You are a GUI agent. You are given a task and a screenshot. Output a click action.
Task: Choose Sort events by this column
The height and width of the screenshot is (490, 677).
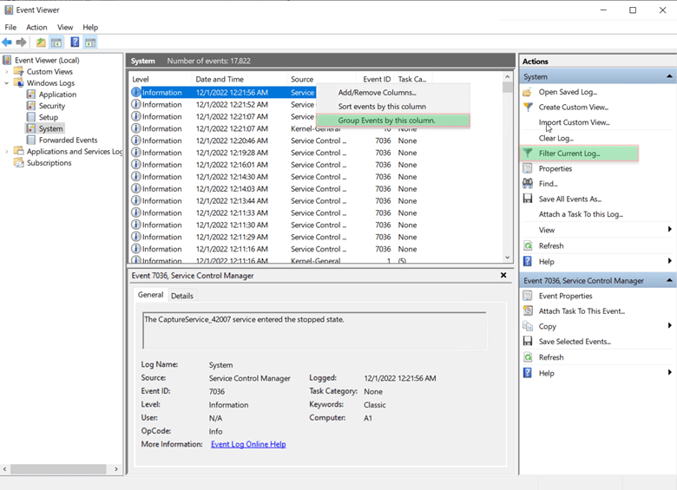[393, 106]
